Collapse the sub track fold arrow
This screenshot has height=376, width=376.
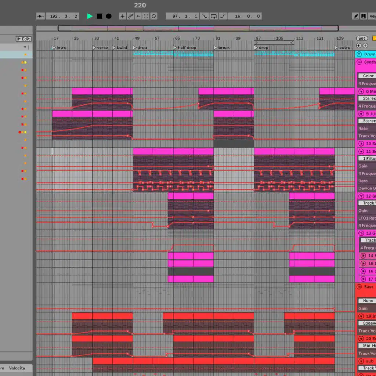click(361, 361)
